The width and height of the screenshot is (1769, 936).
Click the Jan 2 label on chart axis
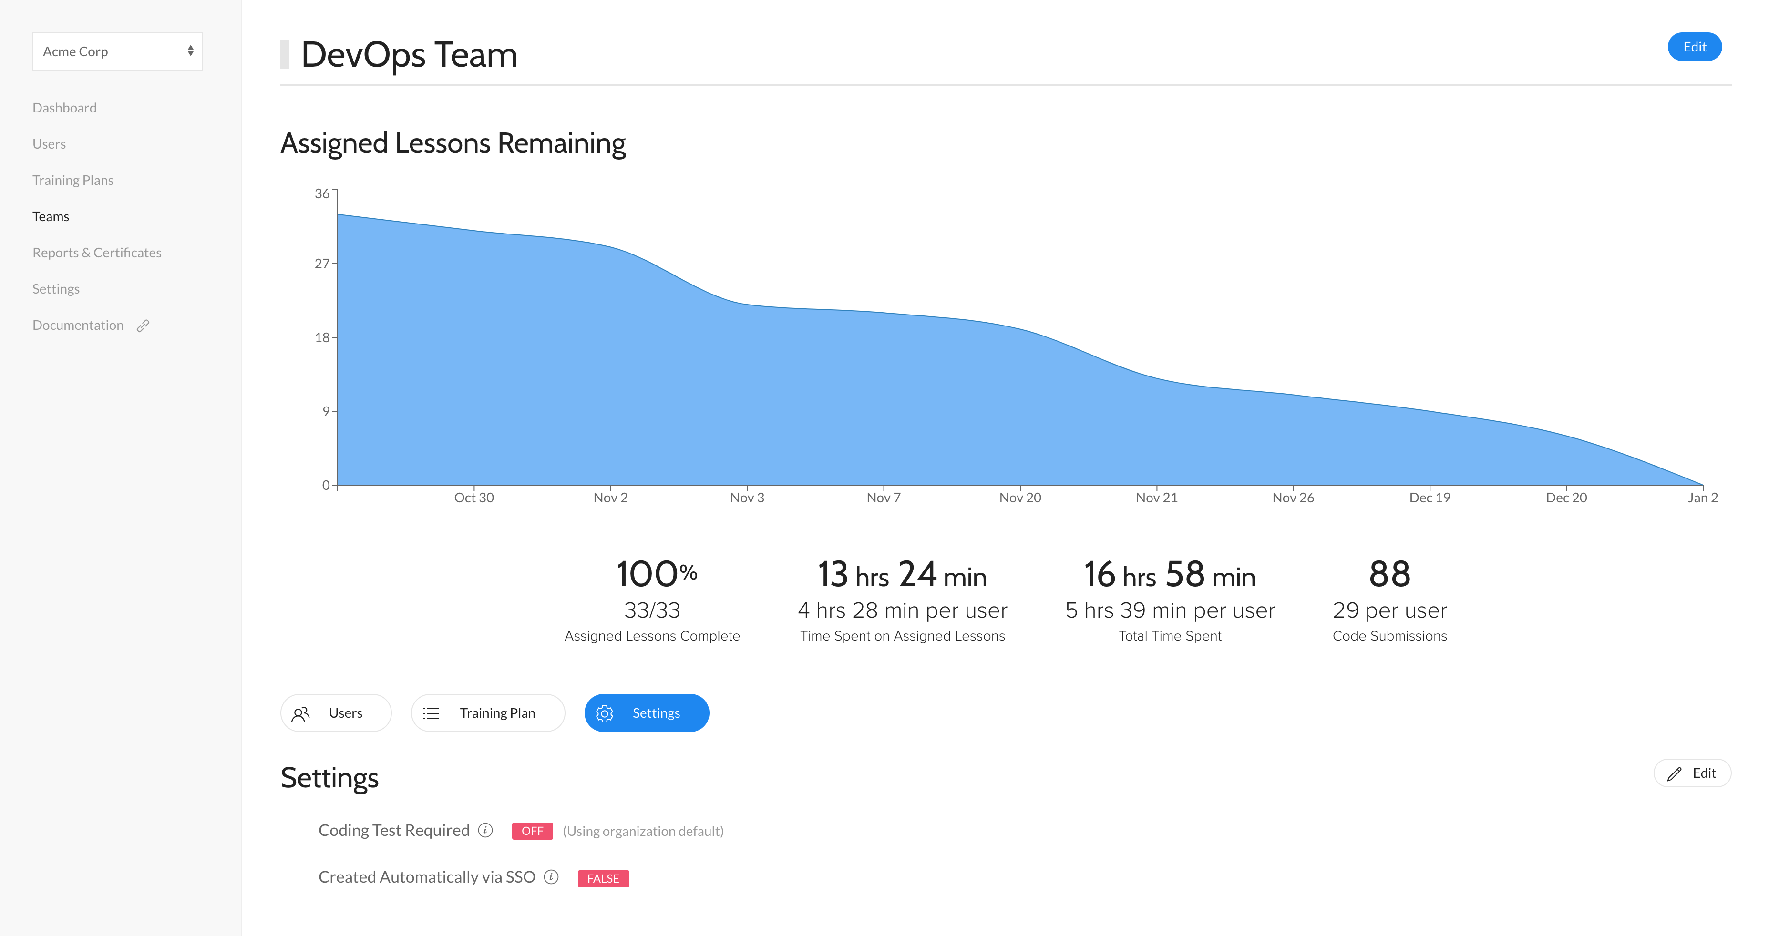(1702, 498)
